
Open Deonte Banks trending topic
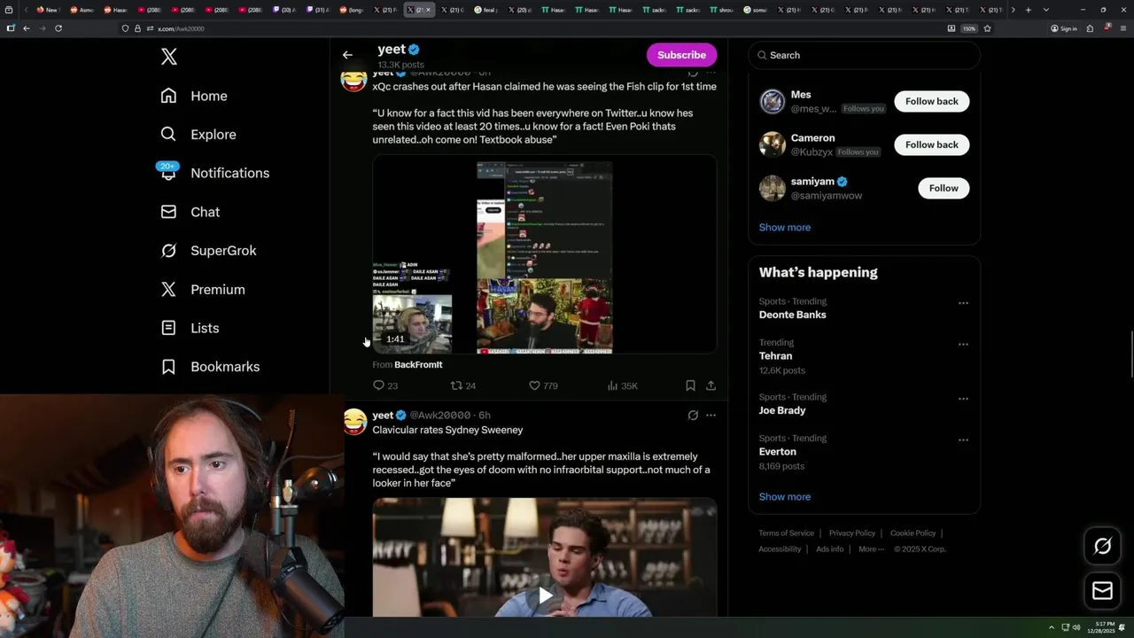click(x=792, y=315)
